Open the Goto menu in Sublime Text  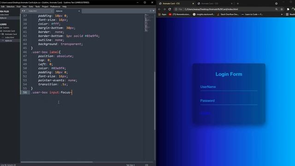tap(31, 6)
